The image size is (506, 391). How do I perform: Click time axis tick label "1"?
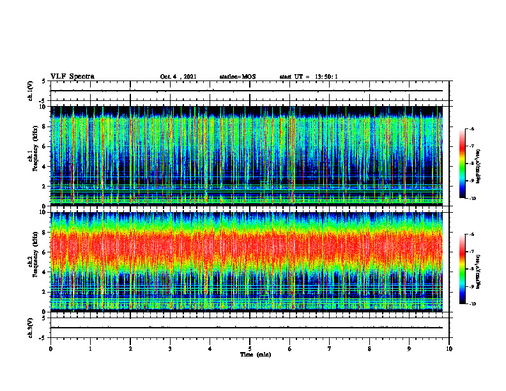click(x=91, y=349)
